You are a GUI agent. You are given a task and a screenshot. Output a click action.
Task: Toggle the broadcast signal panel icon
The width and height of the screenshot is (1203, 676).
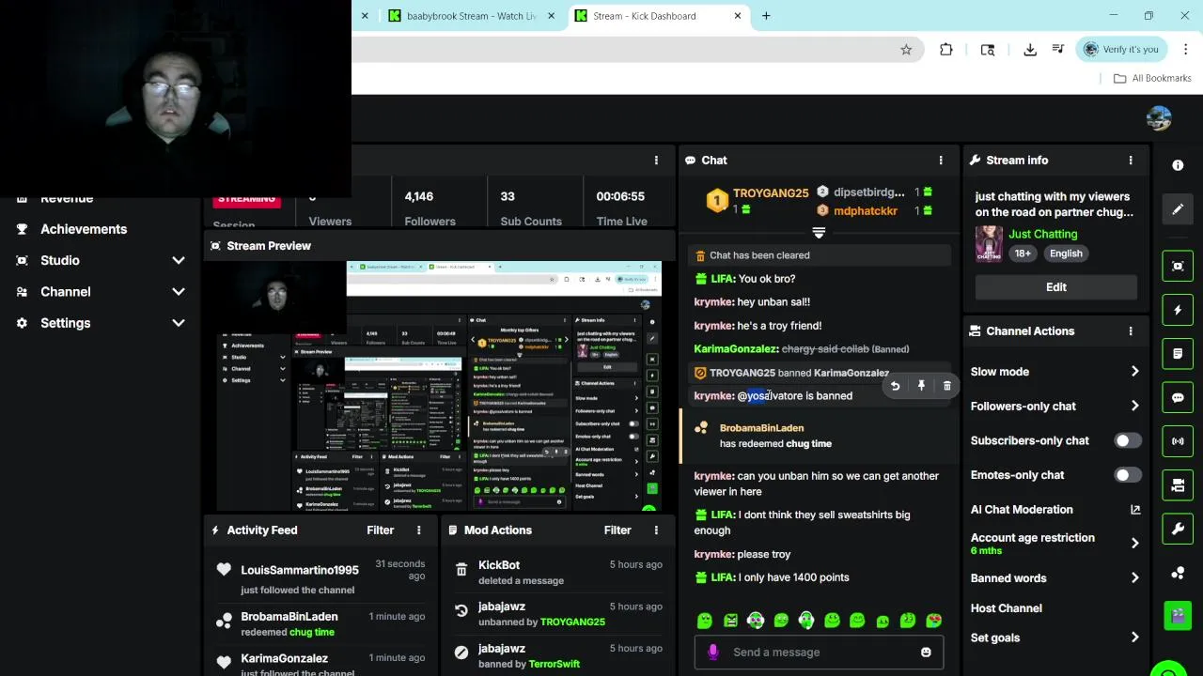pos(1178,441)
